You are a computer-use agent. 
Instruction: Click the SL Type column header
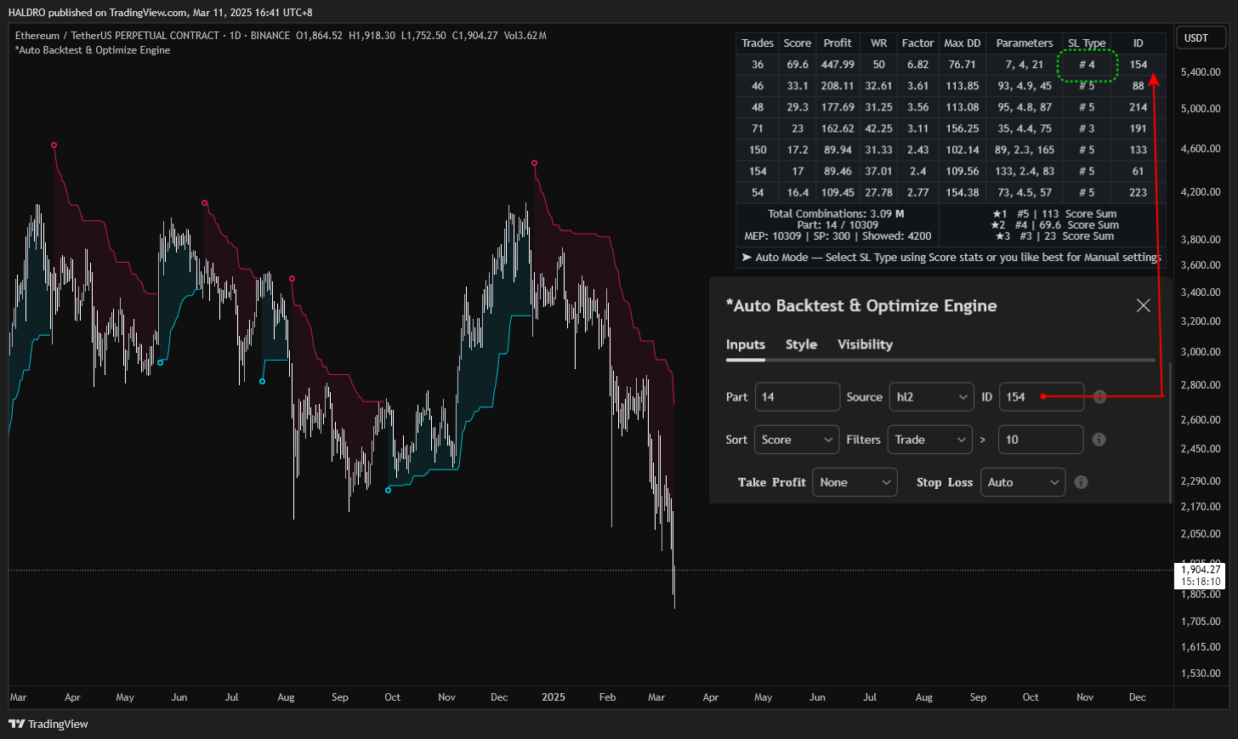click(x=1087, y=43)
